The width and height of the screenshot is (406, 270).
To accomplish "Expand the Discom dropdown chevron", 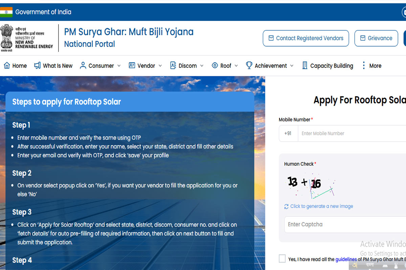I will (202, 66).
